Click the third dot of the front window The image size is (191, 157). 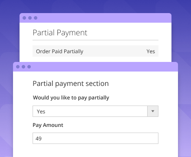29,67
